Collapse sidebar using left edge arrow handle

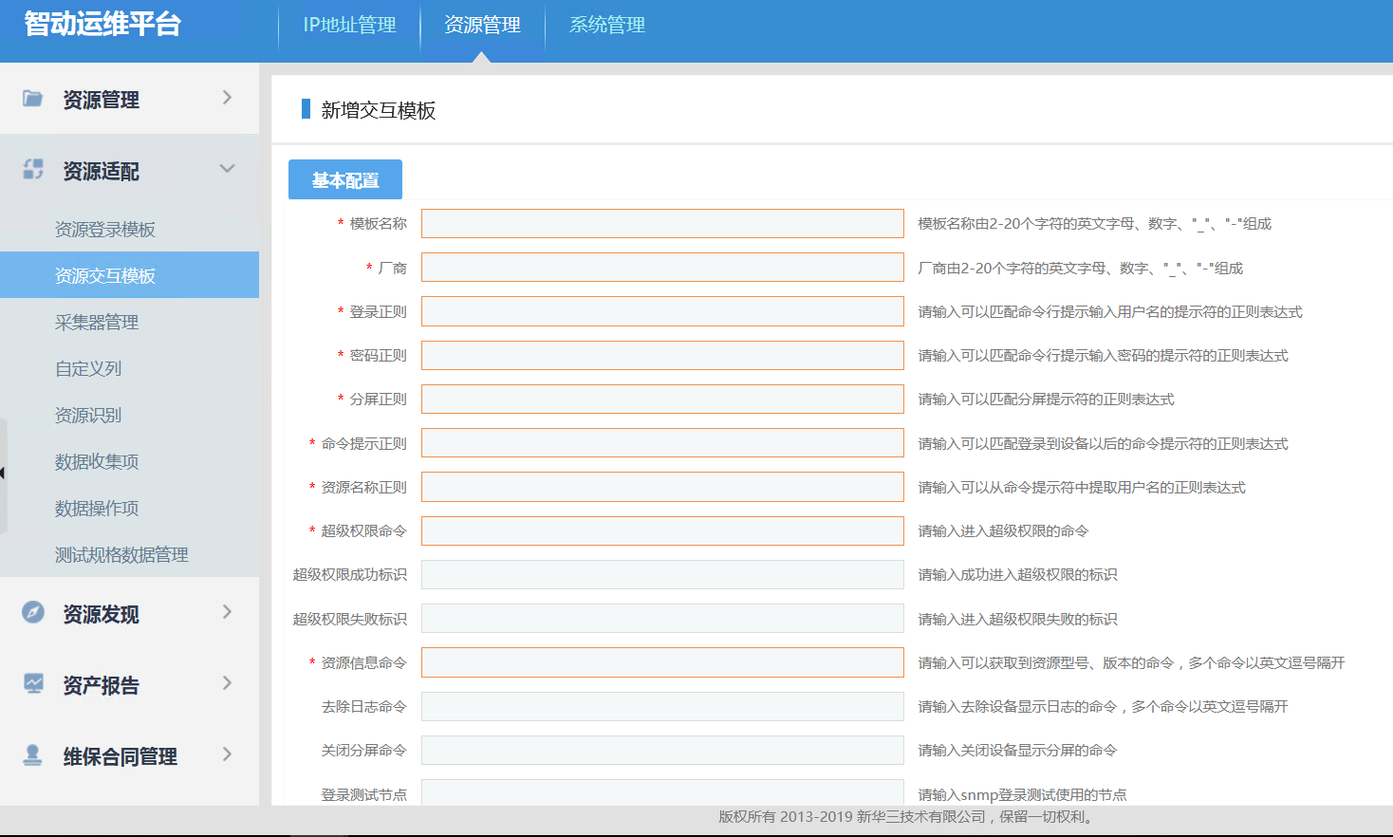4,474
